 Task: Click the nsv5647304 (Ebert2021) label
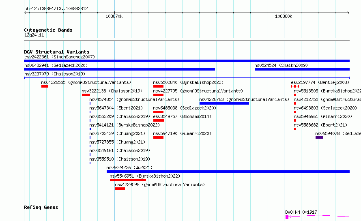click(116, 108)
